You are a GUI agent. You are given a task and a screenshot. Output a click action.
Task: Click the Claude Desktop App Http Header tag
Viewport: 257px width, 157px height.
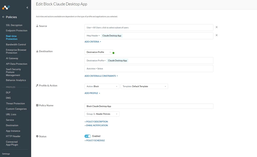112,36
